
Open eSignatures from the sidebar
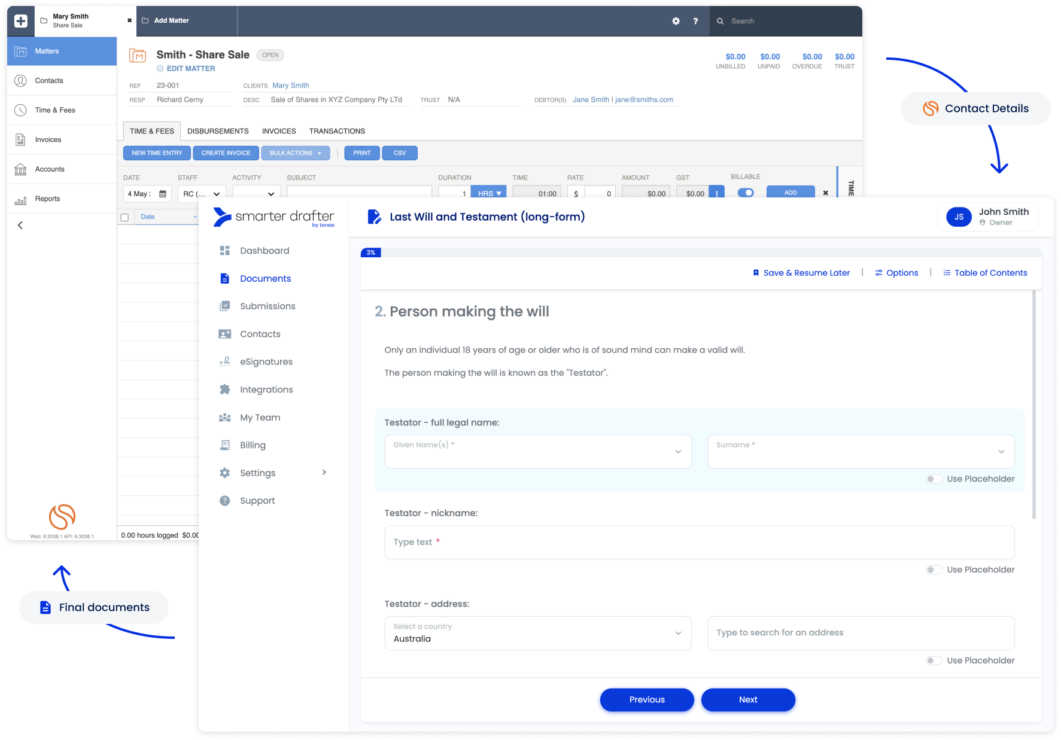tap(266, 362)
